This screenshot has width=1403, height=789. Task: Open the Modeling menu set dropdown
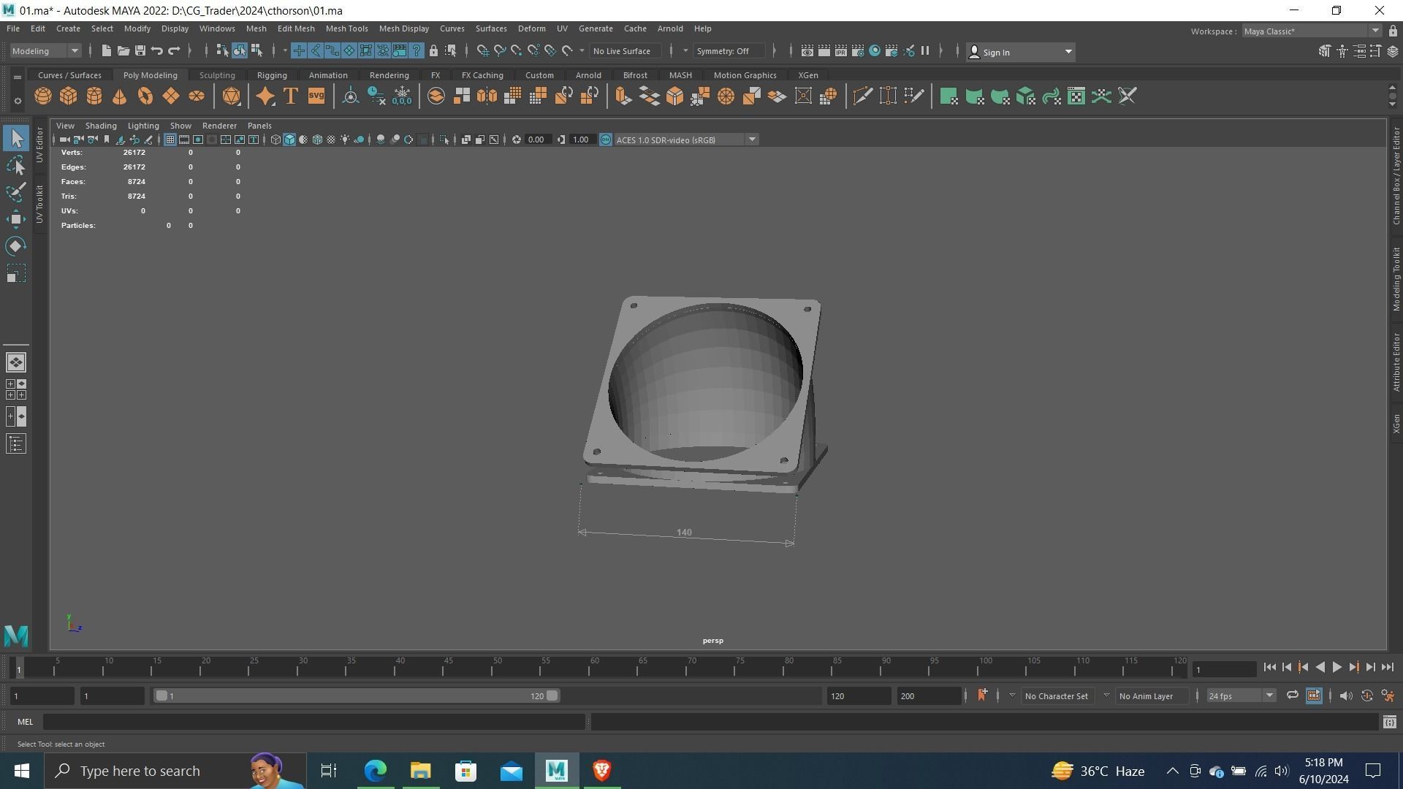coord(45,51)
